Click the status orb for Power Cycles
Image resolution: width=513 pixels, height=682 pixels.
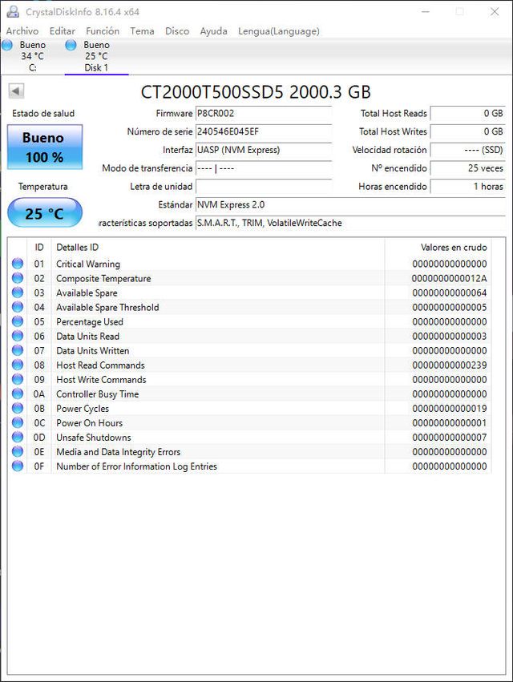pos(18,408)
